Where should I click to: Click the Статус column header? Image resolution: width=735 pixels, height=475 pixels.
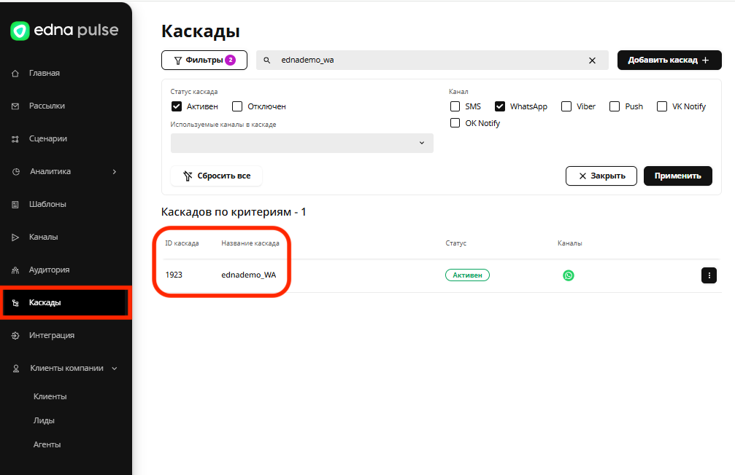point(455,243)
